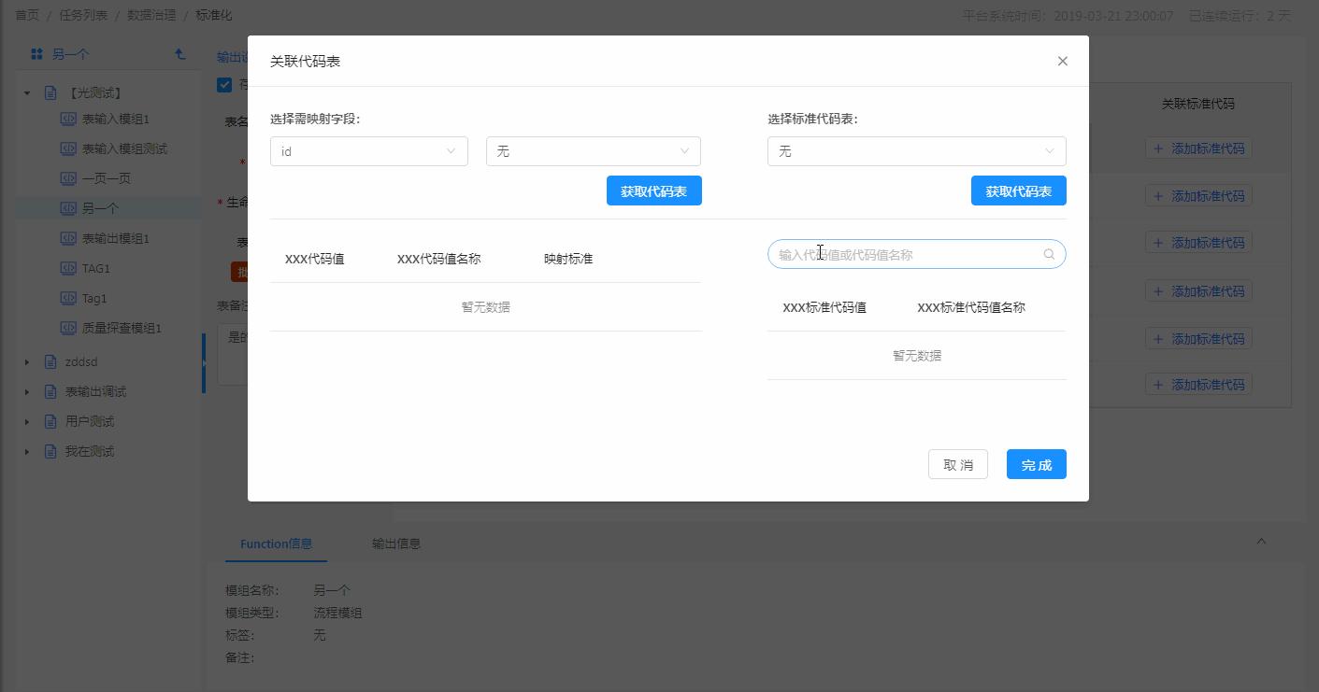
Task: Click the left 获取代码表 button
Action: pos(654,191)
